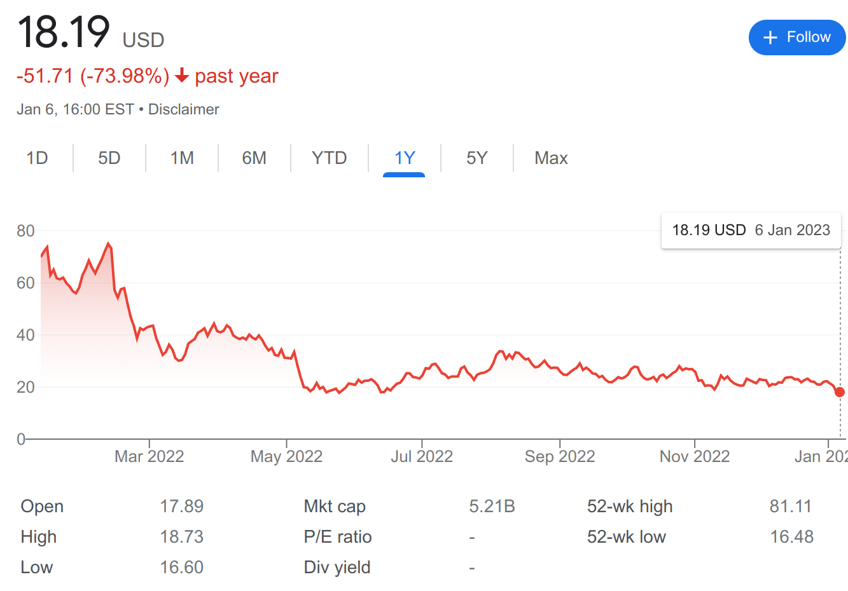Select the active 1Y range tab
This screenshot has height=591, width=848.
pos(405,158)
